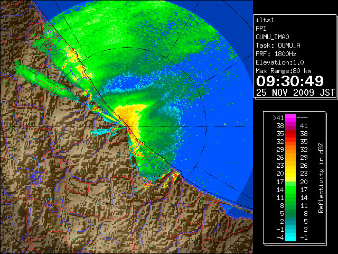
Task: Pick the orange band at 29 to 32
Action: tap(290, 150)
